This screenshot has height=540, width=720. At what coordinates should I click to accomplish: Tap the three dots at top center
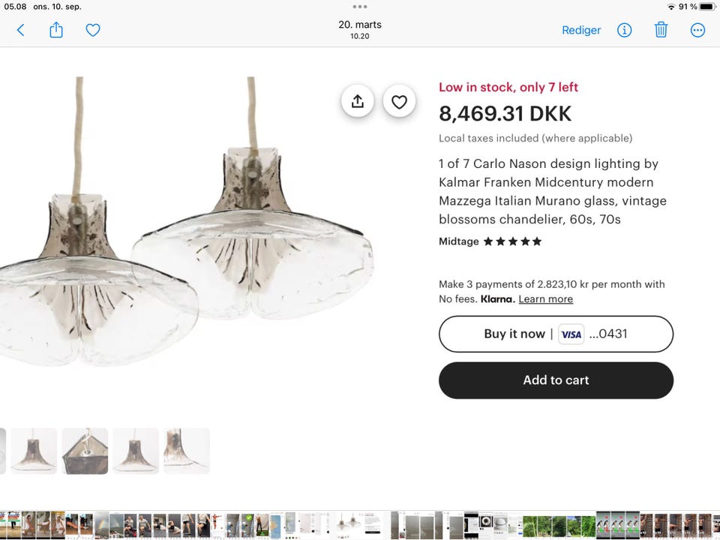[360, 7]
